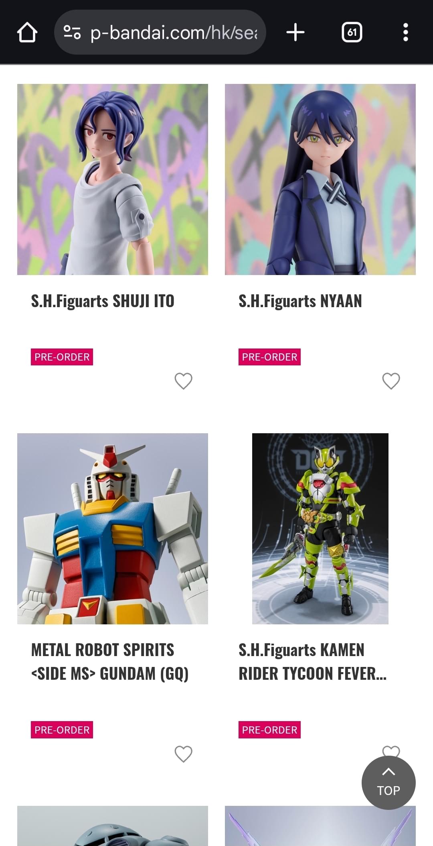The image size is (433, 846).
Task: Click PRE-ORDER badge under KAMEN RIDER TYCOON
Action: tap(269, 730)
